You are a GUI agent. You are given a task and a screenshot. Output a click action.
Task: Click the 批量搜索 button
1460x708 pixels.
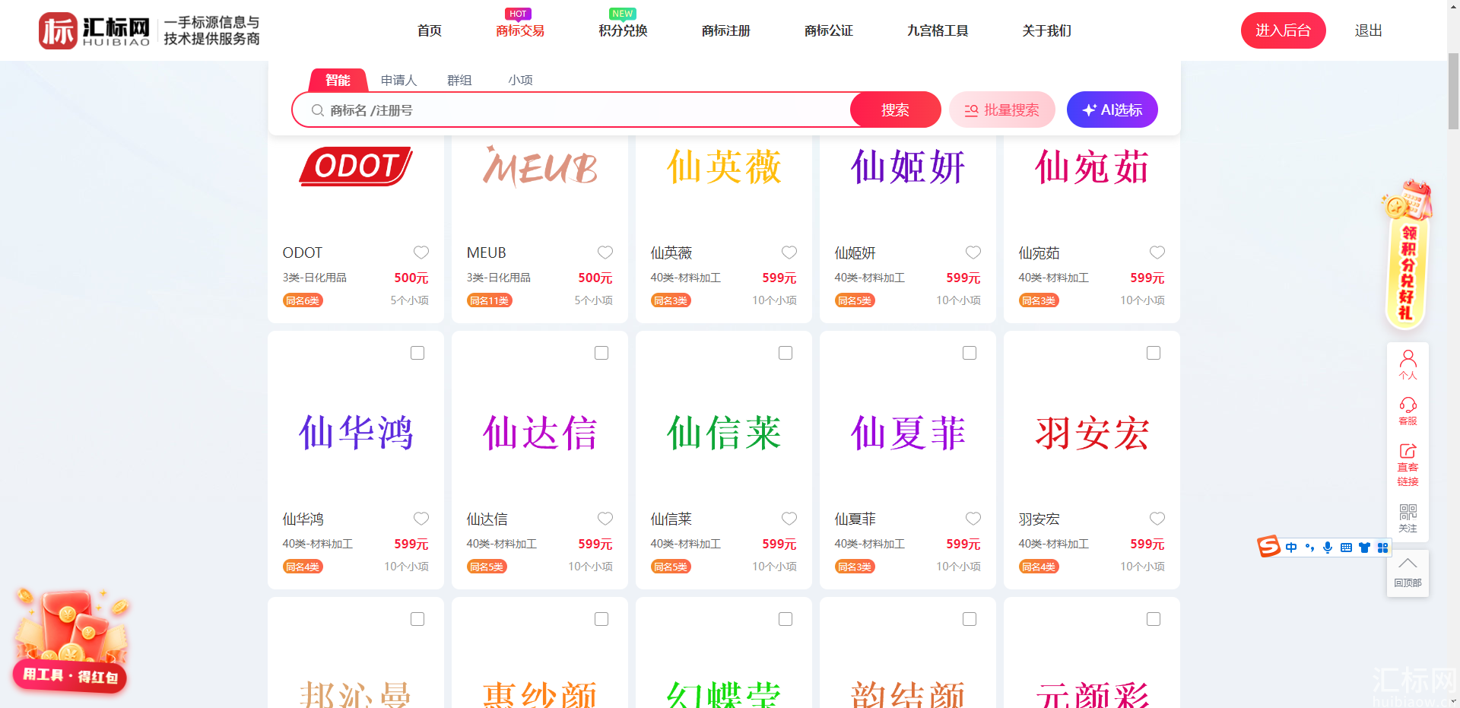click(x=1002, y=110)
